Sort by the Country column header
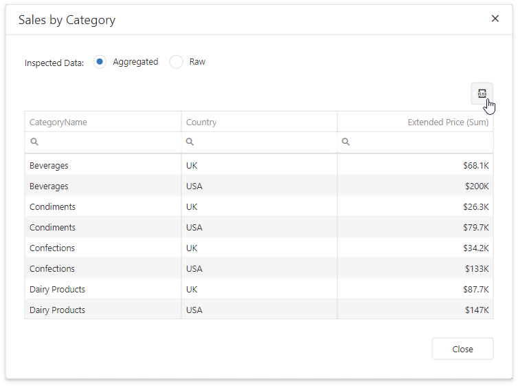 pos(201,122)
